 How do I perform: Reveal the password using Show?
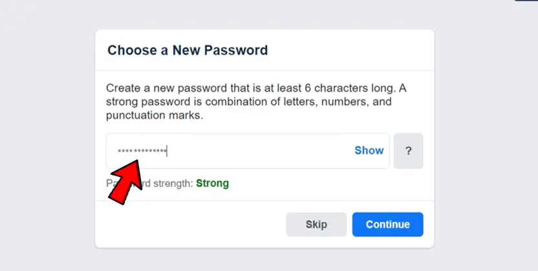coord(369,150)
